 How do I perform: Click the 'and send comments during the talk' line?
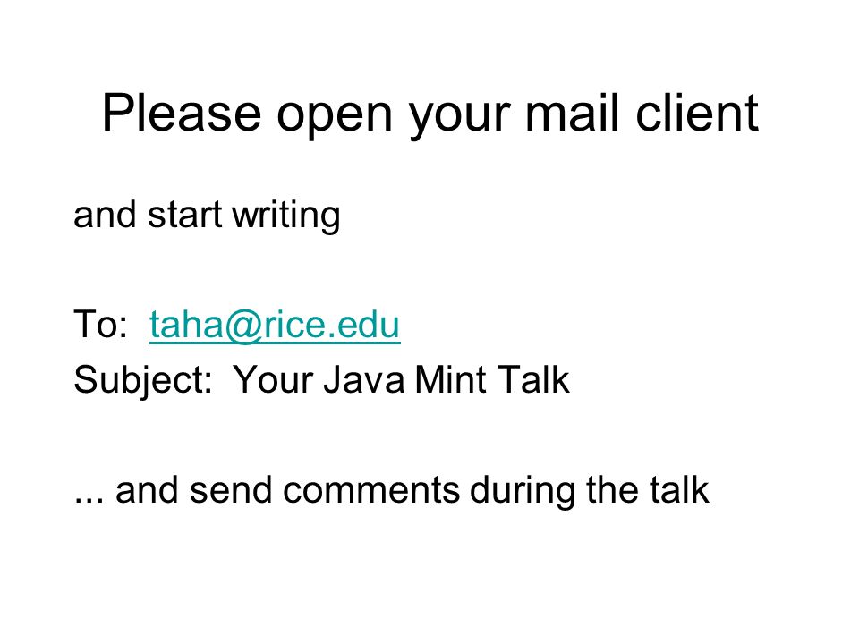(391, 491)
